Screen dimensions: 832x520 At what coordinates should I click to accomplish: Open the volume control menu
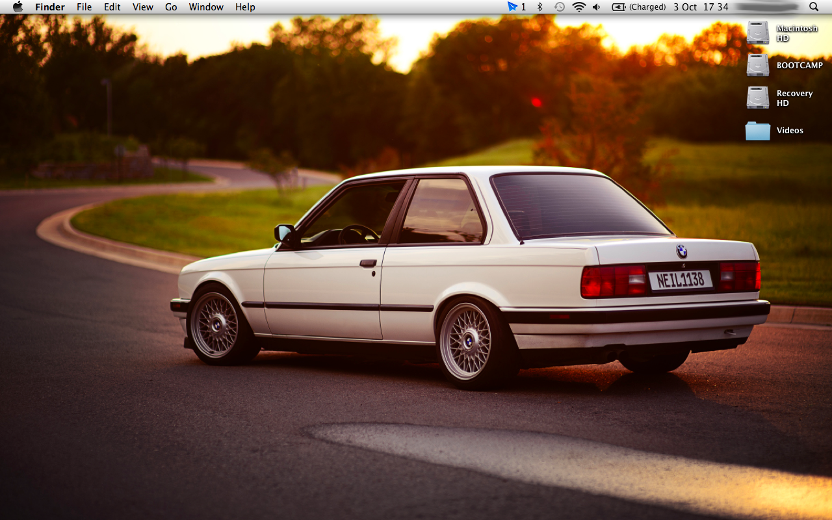[597, 6]
